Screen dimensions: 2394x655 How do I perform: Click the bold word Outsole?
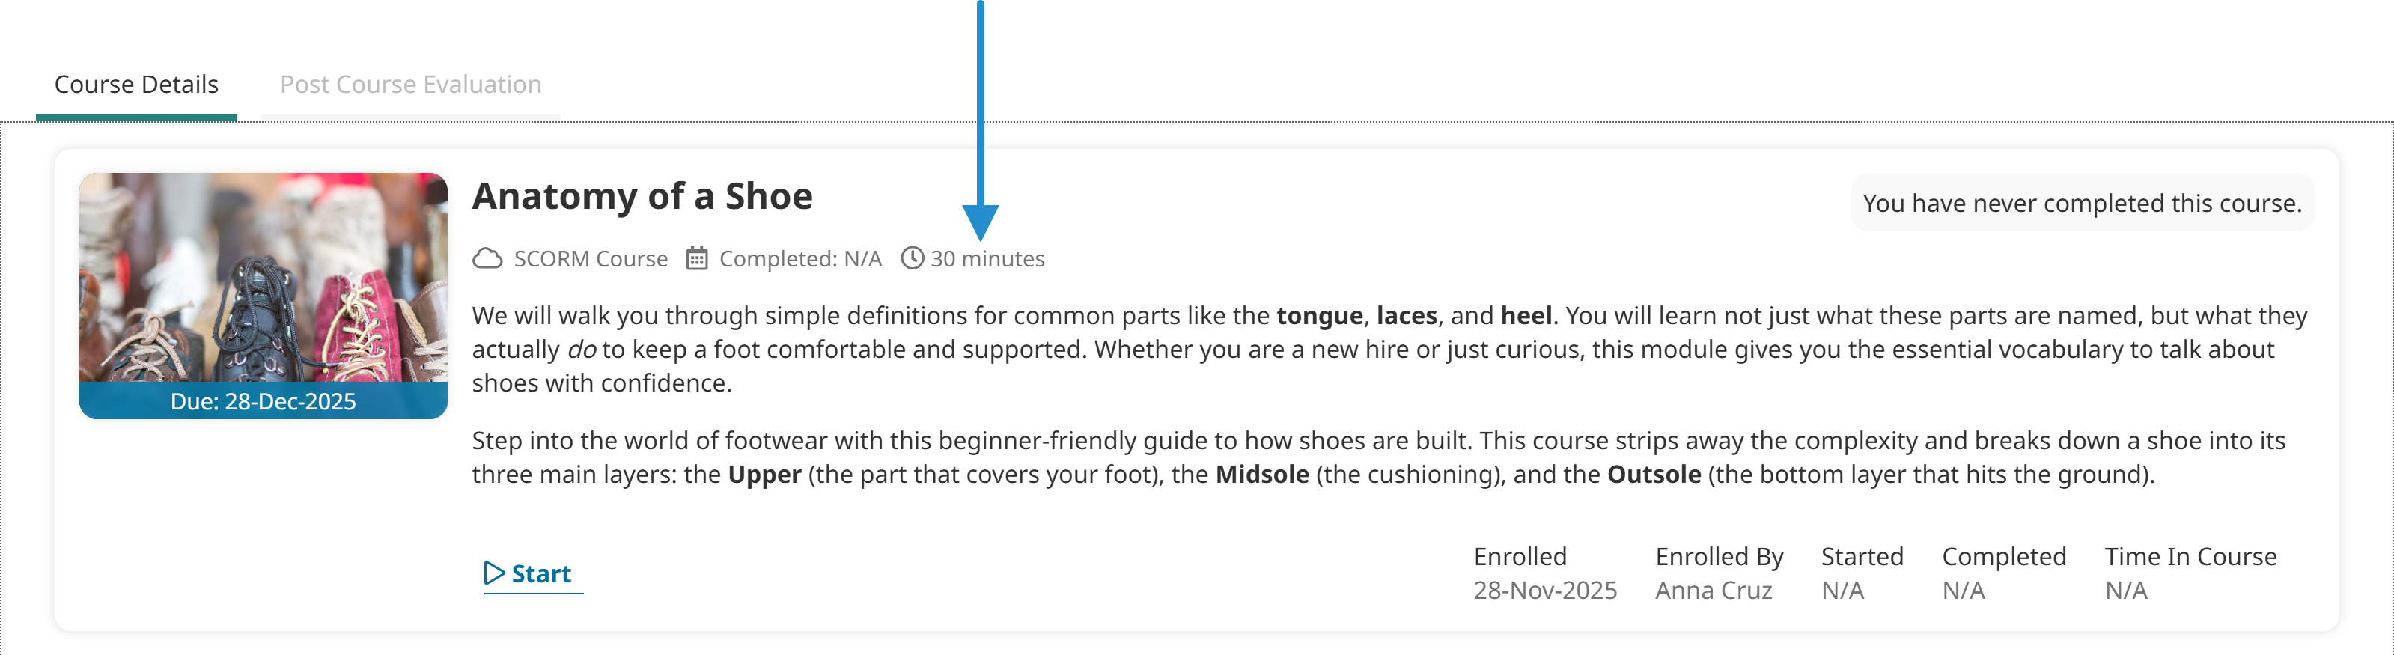[1654, 475]
